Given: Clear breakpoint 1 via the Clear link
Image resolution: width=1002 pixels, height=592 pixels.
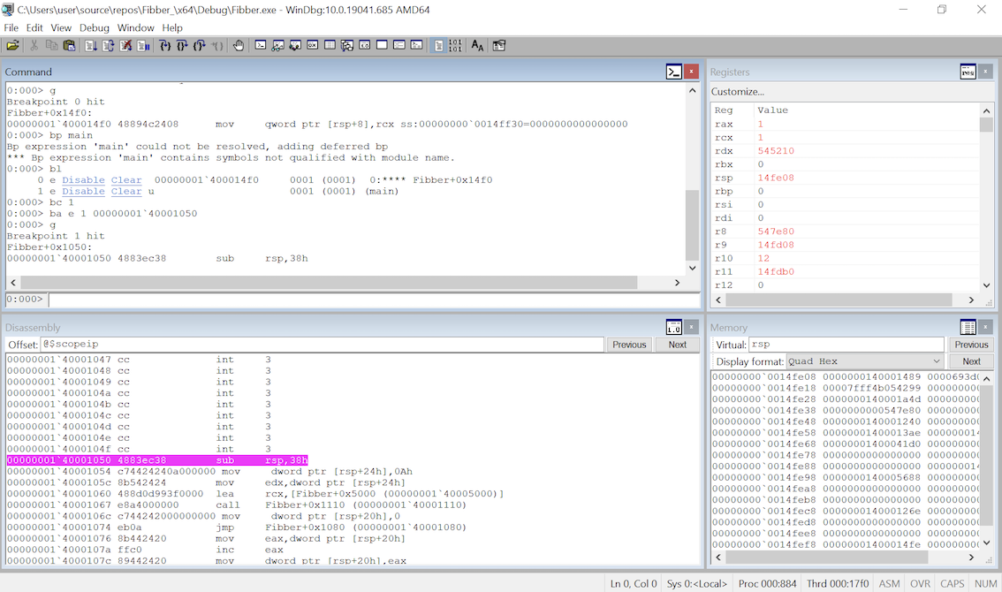Looking at the screenshot, I should coord(125,192).
